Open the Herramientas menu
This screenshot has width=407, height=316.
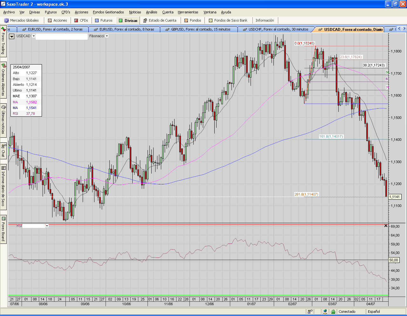(188, 12)
